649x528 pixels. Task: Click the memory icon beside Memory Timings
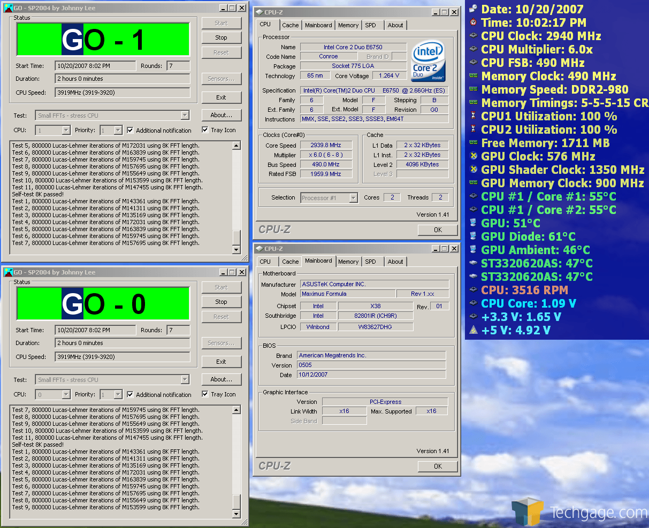(x=473, y=103)
